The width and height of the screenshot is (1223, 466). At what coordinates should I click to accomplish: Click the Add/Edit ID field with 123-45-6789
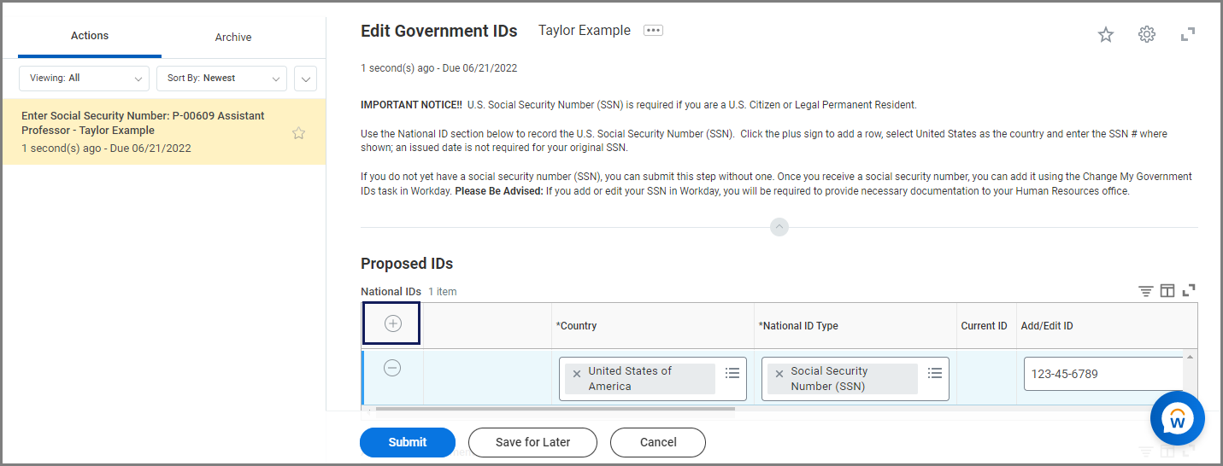(1102, 374)
